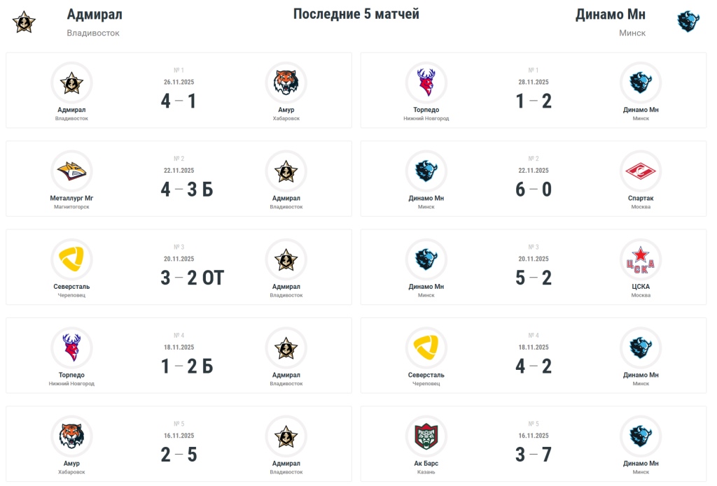Viewport: 717px width, 486px height.
Task: Select the Torpedo logo in the 1–2 Б match
Action: (x=71, y=348)
